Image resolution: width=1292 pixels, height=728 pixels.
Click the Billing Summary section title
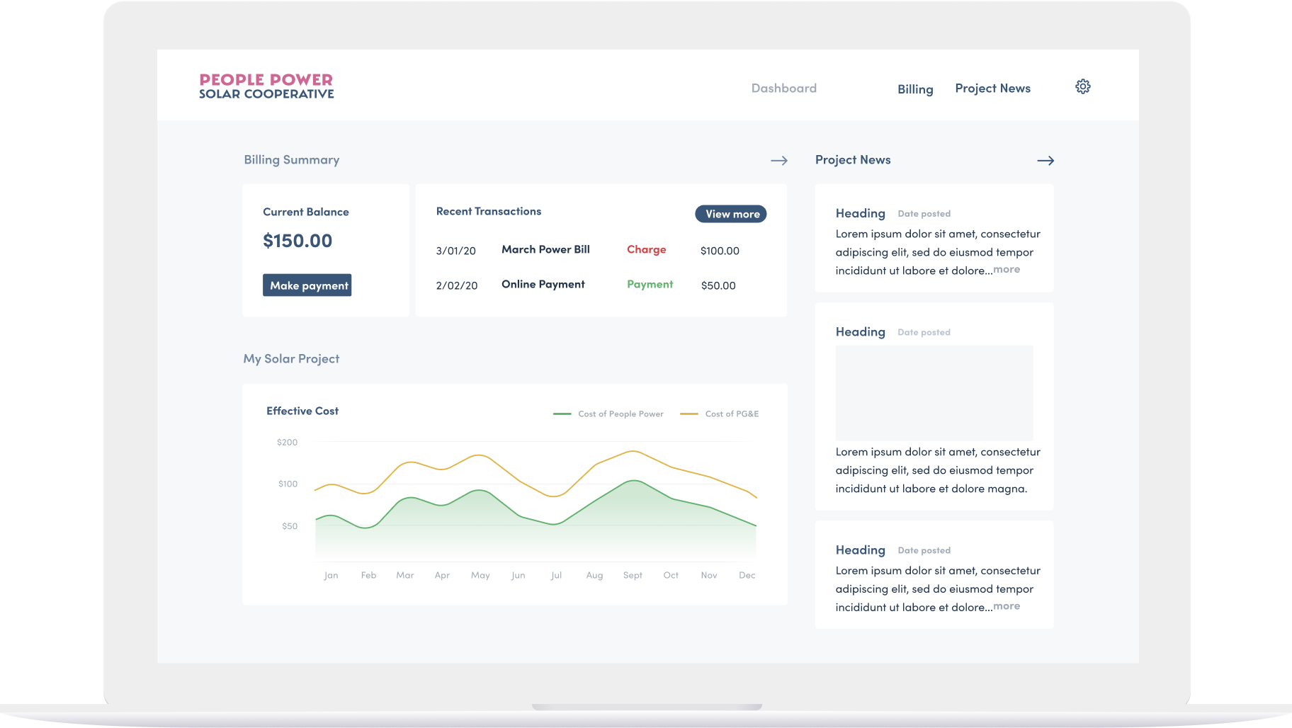pyautogui.click(x=292, y=160)
